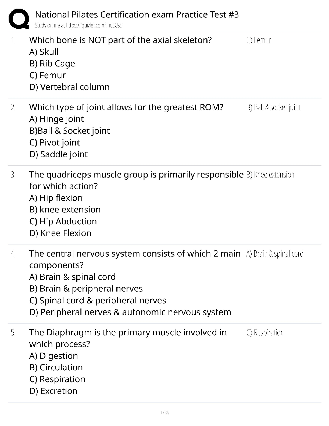Click the Quizlet Q logo icon
Image resolution: width=329 pixels, height=426 pixels.
18,19
